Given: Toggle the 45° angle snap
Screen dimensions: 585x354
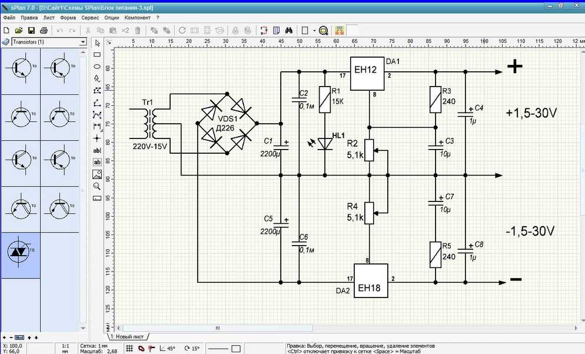Looking at the screenshot, I should pos(167,348).
